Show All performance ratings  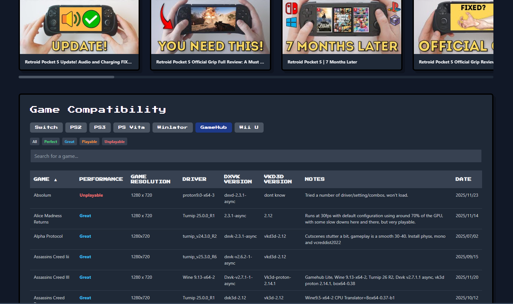pos(35,142)
